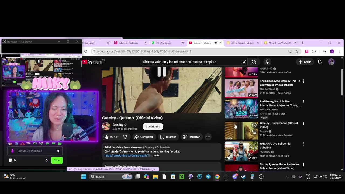
Task: Click the pause overlay on the video player
Action: point(162,72)
